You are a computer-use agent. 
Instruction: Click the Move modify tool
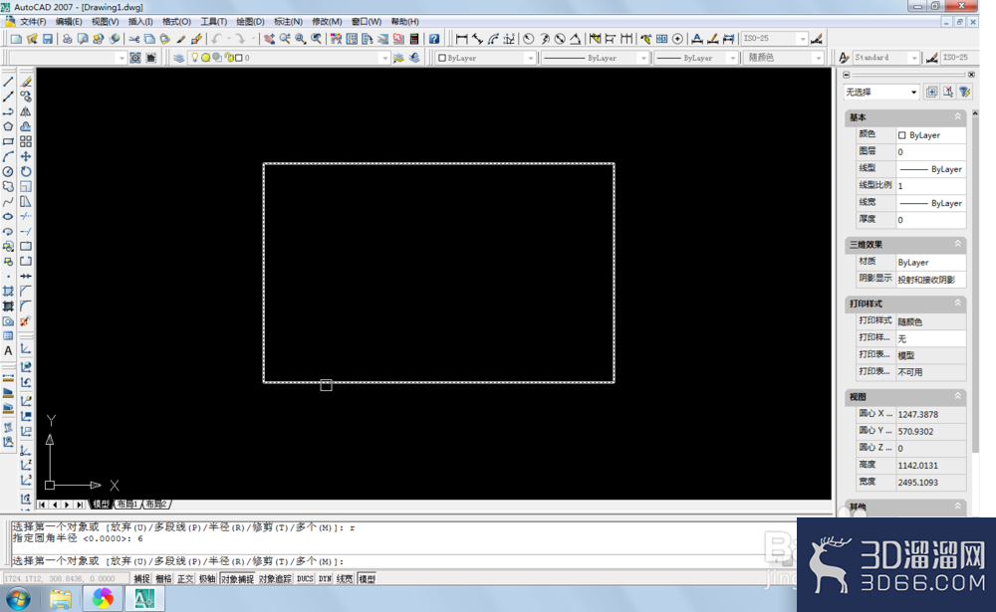26,156
